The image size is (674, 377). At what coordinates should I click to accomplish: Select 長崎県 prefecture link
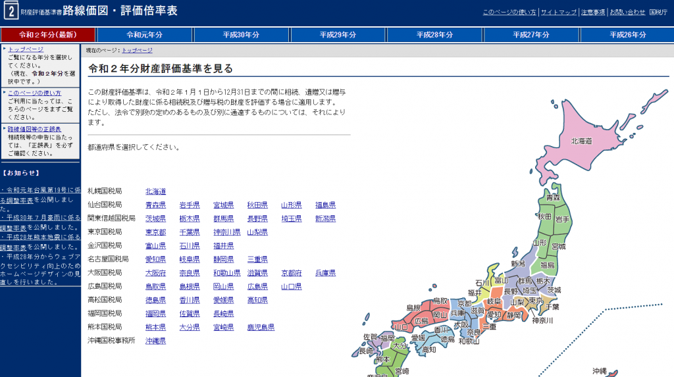tap(224, 314)
